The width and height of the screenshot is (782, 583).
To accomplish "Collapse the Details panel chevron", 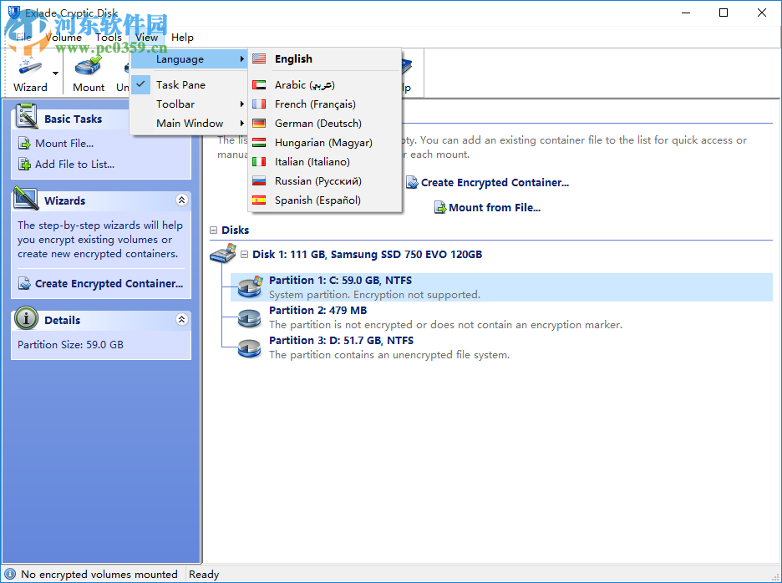I will 181,319.
